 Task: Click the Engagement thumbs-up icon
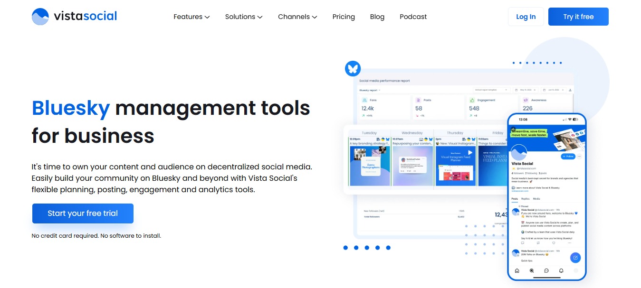[472, 100]
